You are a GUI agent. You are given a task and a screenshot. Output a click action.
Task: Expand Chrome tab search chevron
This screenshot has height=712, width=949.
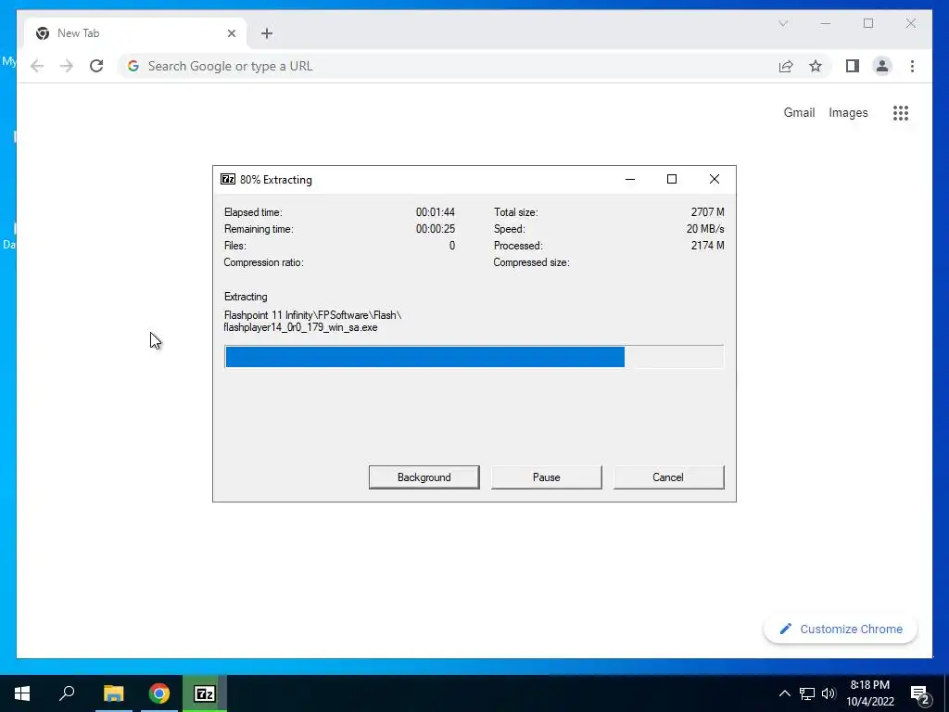pos(783,23)
